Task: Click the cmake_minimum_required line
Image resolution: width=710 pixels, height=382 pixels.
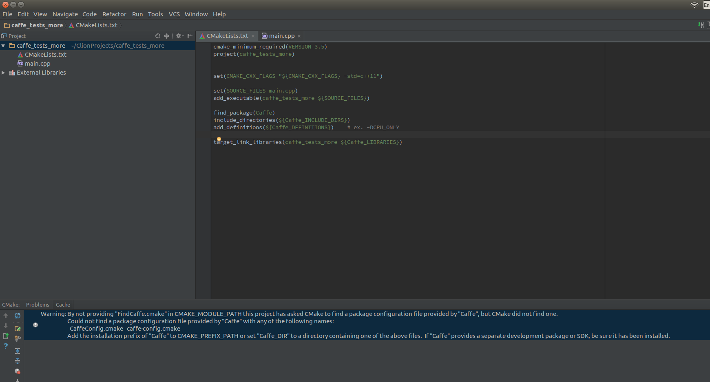Action: coord(270,47)
